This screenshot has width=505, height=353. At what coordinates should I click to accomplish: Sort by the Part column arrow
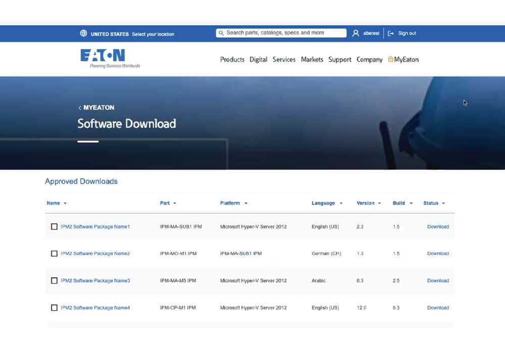pos(175,203)
